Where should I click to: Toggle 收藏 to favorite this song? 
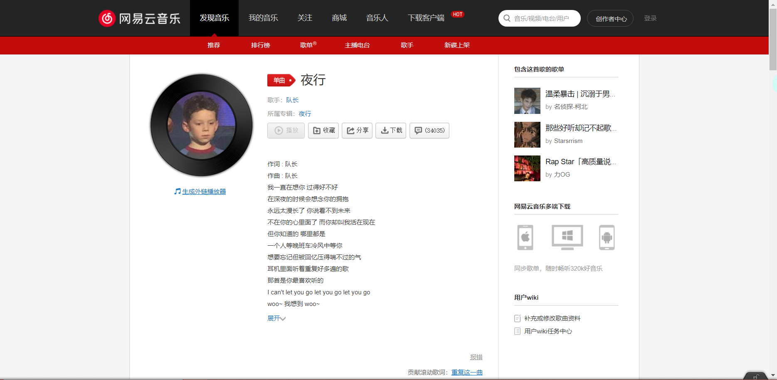(323, 130)
